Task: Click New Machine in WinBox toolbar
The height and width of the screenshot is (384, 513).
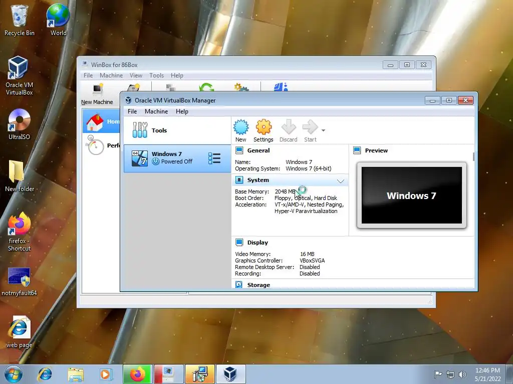Action: (x=97, y=94)
